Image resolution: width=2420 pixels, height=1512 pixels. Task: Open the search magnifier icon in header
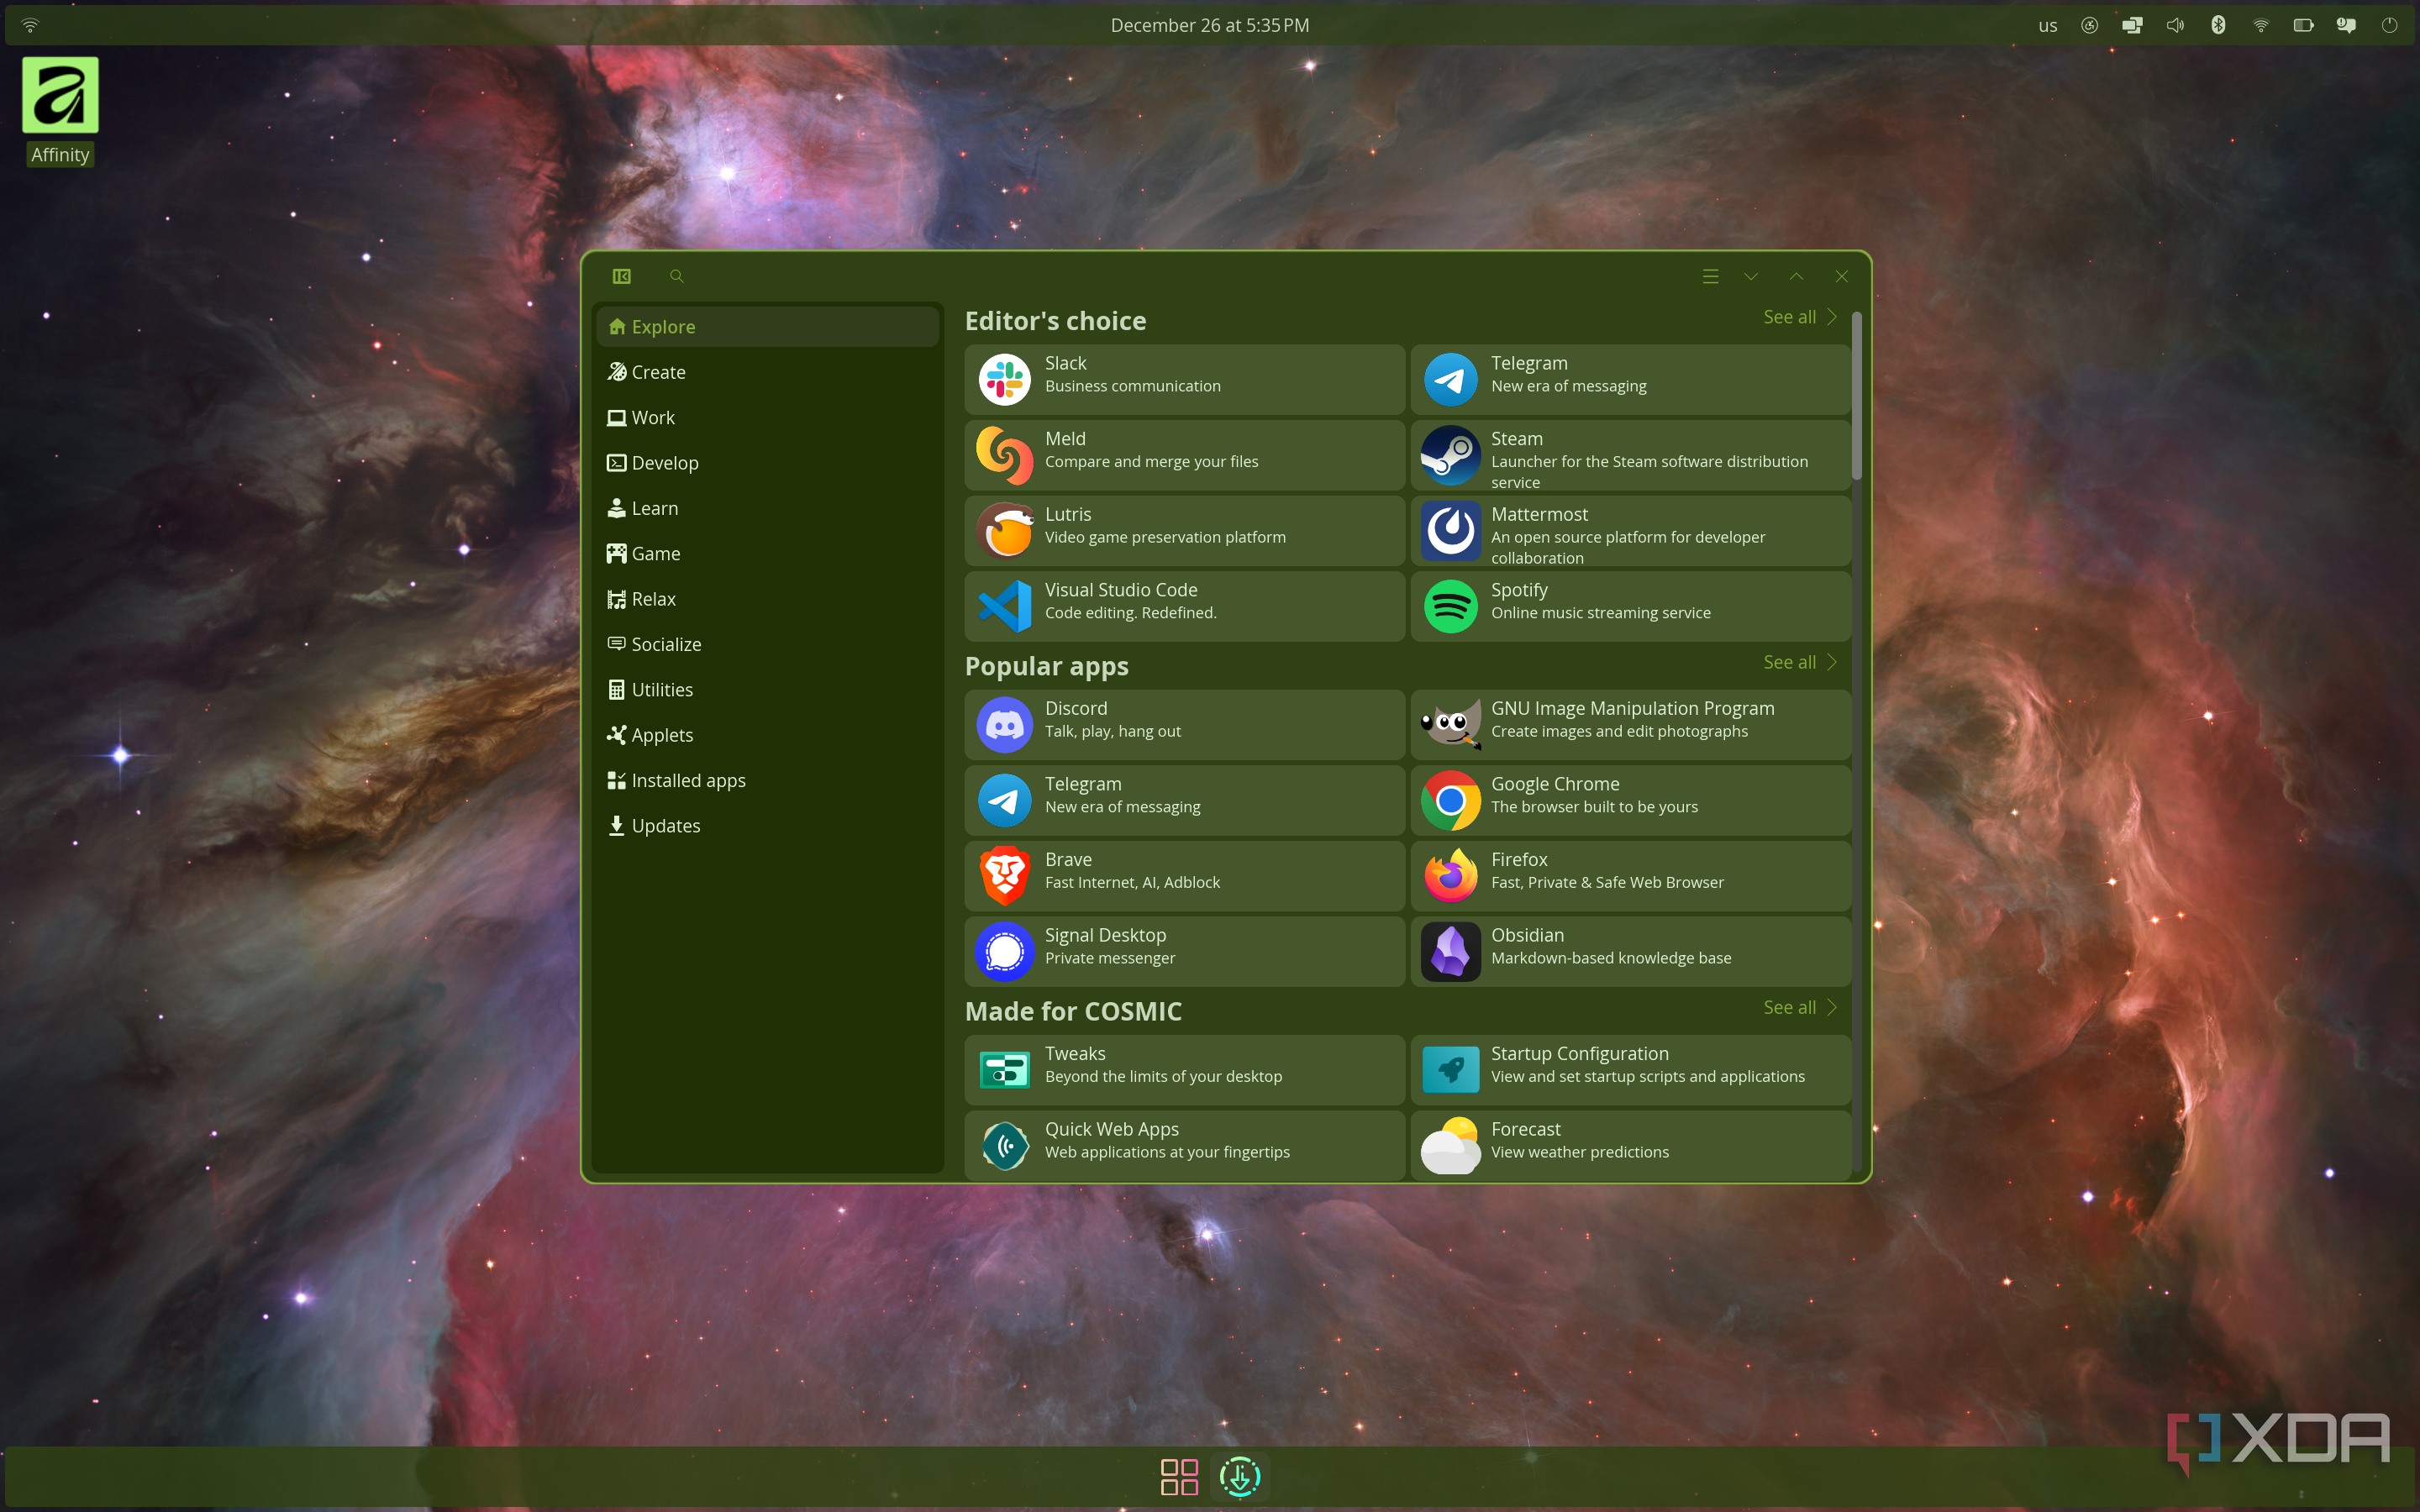pyautogui.click(x=677, y=276)
